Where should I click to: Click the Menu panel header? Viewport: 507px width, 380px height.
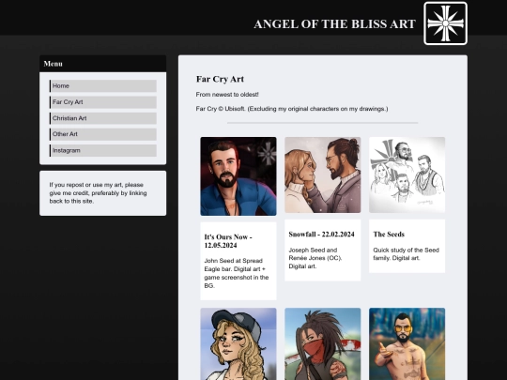pos(103,64)
